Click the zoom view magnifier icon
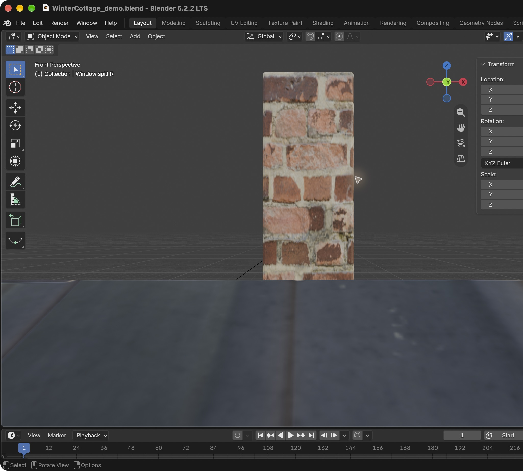Image resolution: width=523 pixels, height=471 pixels. [x=461, y=113]
